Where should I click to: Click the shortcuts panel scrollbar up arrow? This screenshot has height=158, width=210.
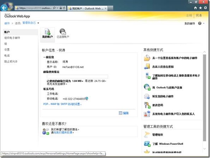click(x=205, y=52)
